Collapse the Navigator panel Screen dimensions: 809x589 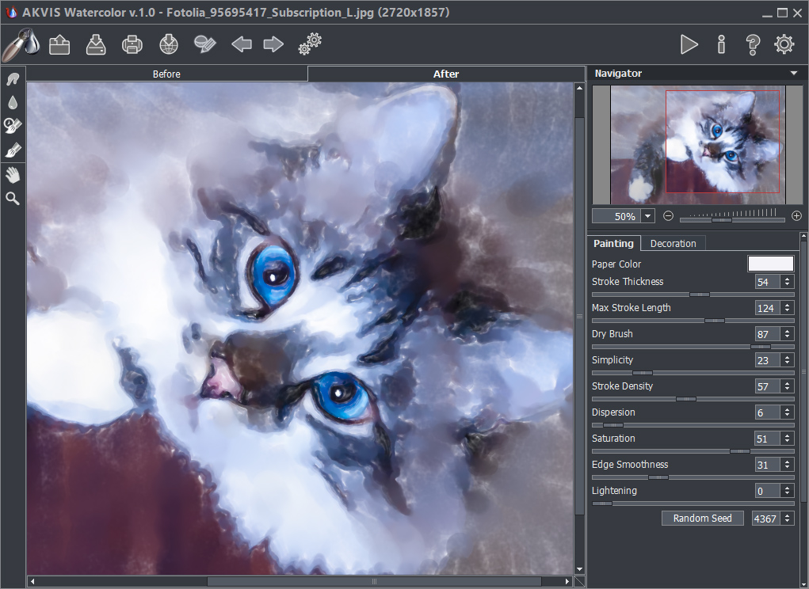(x=793, y=73)
